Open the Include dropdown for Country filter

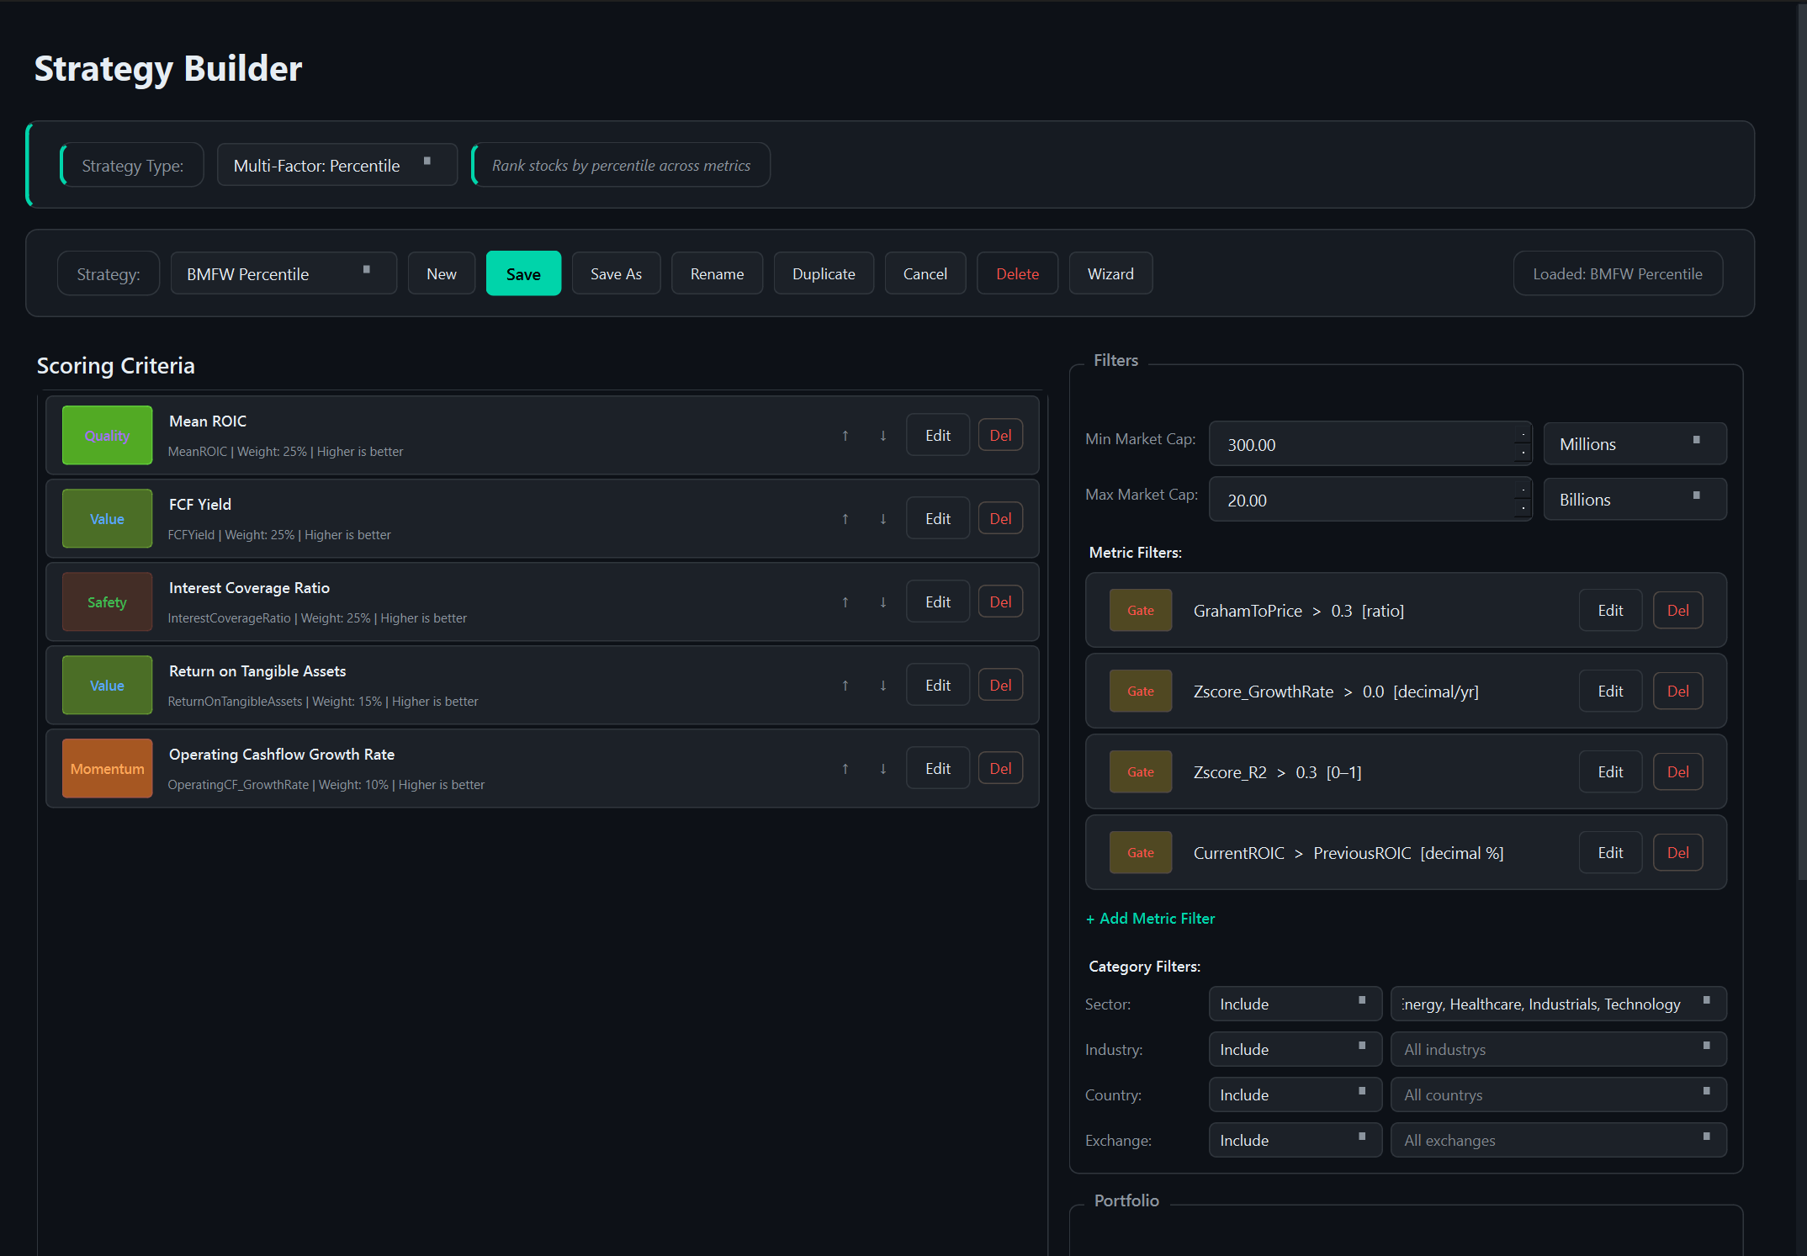click(1295, 1094)
